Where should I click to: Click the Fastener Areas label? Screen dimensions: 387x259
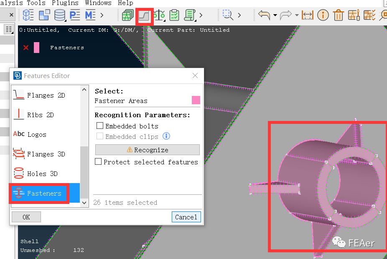tap(121, 101)
